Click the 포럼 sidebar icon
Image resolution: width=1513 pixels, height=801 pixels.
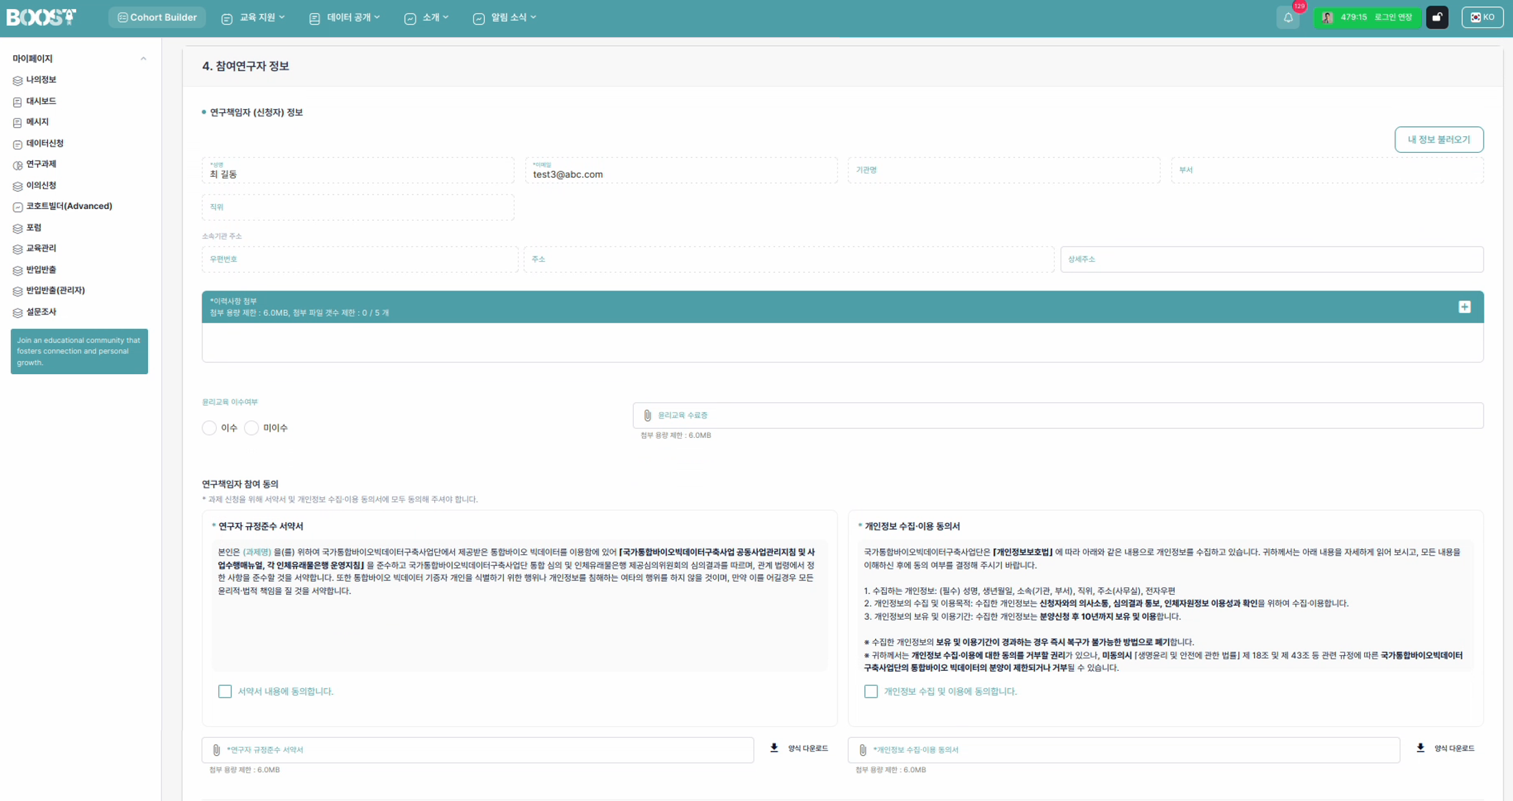(x=18, y=228)
